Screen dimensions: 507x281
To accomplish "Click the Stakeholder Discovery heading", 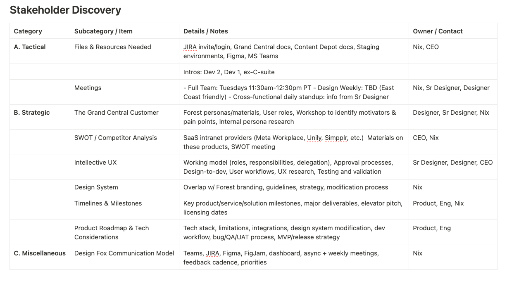I will click(65, 10).
